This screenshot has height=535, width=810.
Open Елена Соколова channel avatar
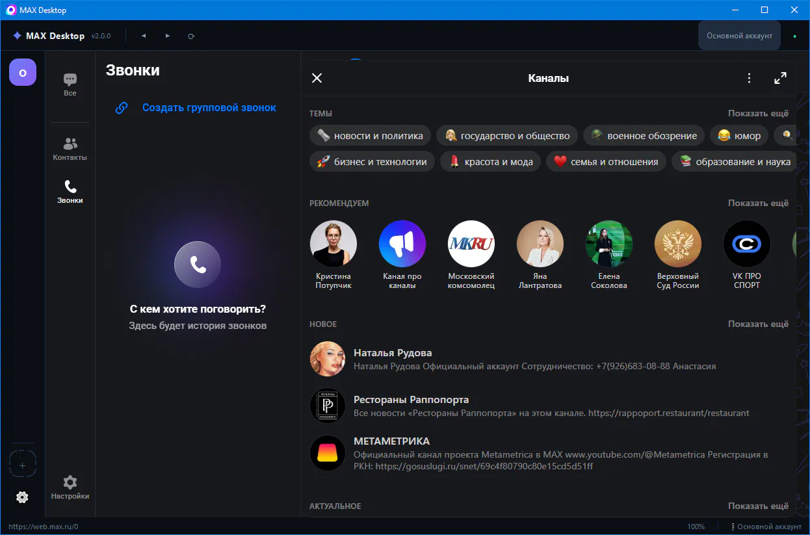click(x=609, y=244)
